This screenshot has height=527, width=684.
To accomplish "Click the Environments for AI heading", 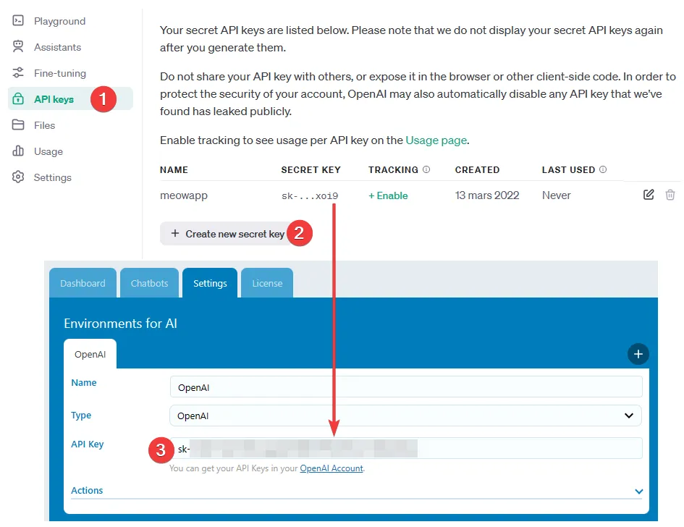I will (x=120, y=324).
